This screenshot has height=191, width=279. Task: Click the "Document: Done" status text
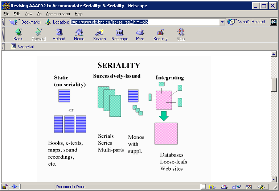71,187
